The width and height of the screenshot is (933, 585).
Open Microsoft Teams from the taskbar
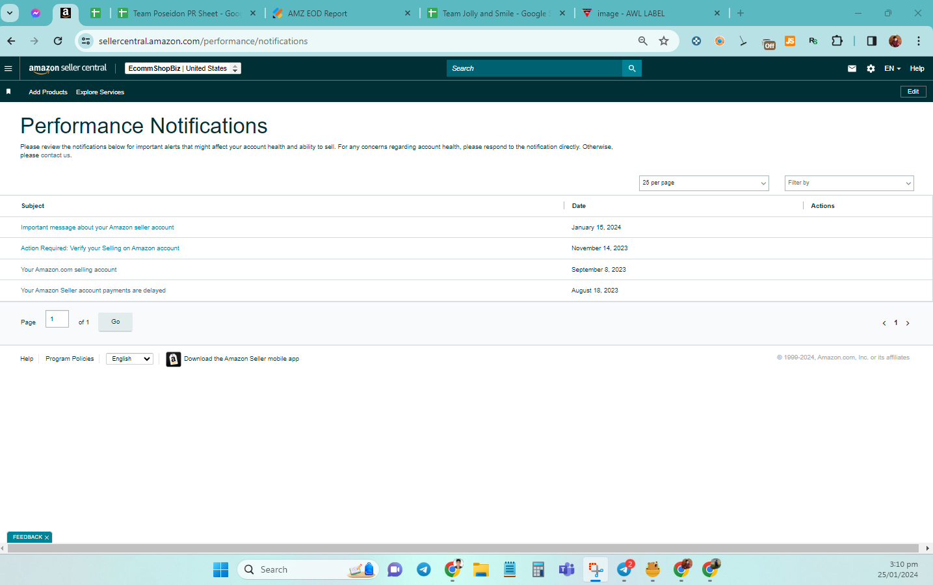point(567,570)
